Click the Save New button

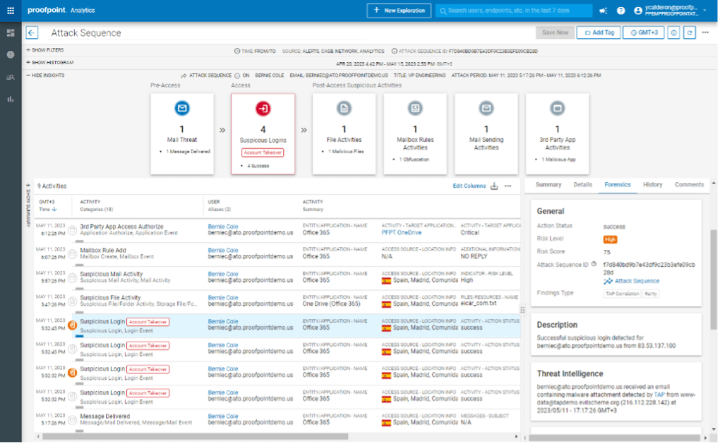pyautogui.click(x=555, y=32)
